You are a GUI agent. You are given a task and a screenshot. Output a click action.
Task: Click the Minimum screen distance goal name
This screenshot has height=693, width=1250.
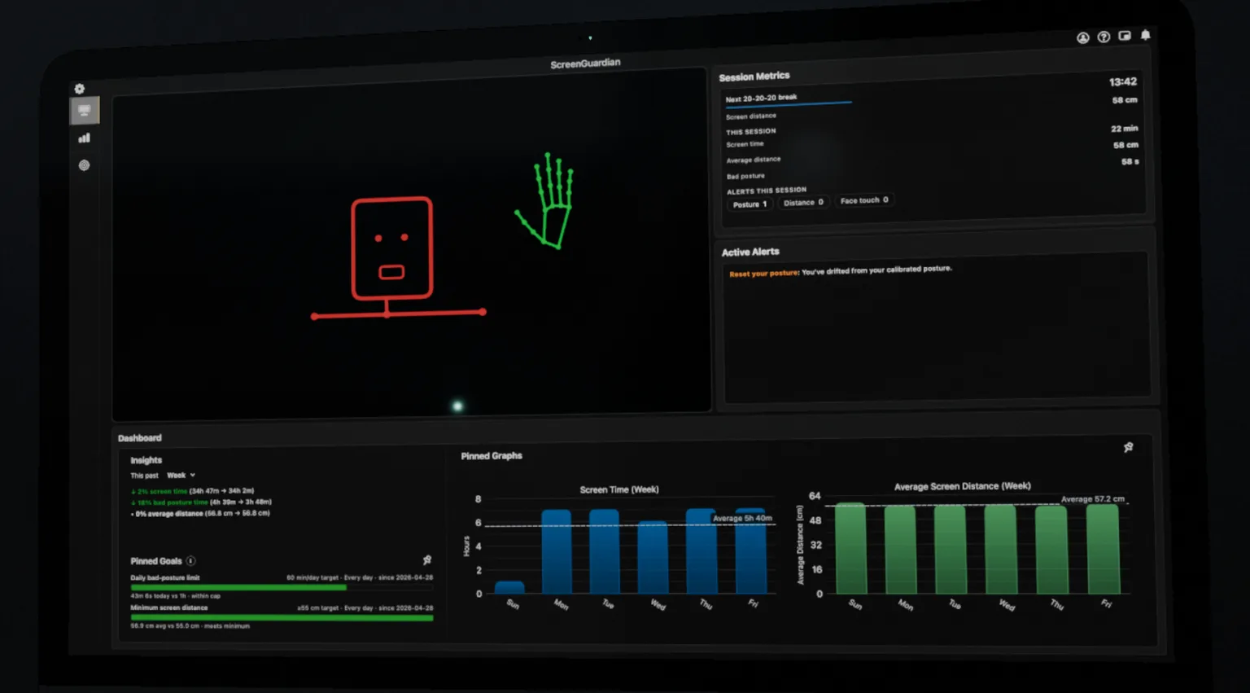(168, 607)
